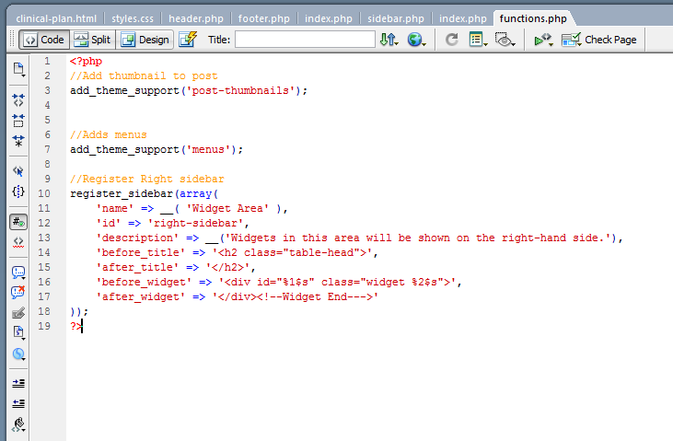Click 'right-sidebar' string on line 12

196,224
